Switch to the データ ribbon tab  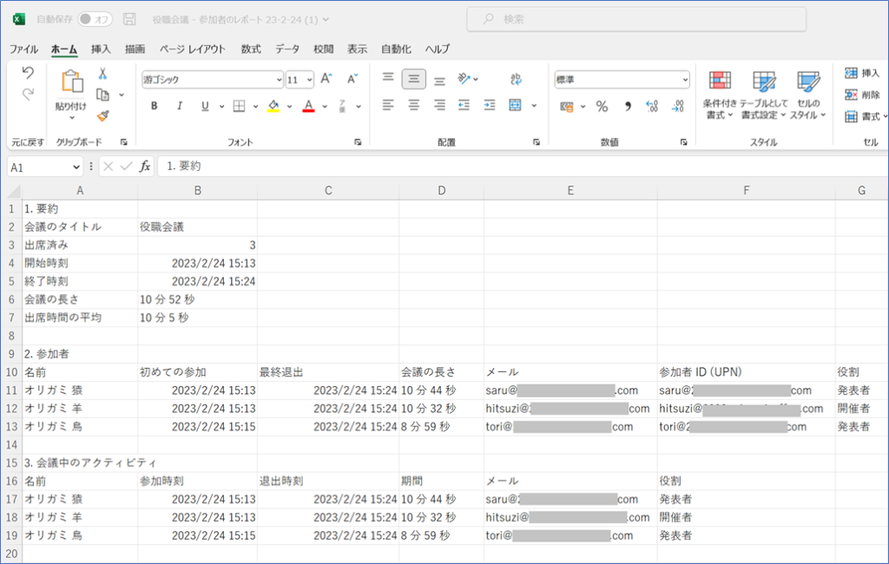point(287,49)
